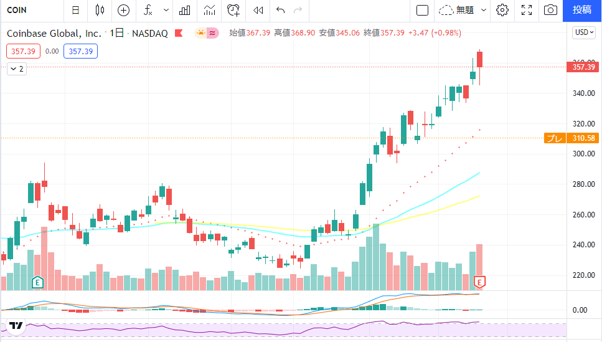Open the USD currency dropdown
Viewport: 602px width, 342px height.
coord(584,32)
